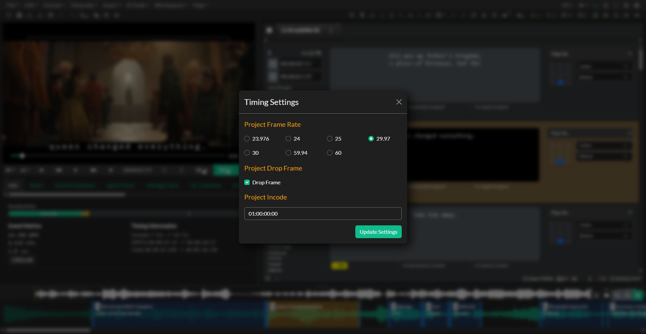Screen dimensions: 646x334
Task: Click the green button beside the transport controls
Action: (226, 170)
